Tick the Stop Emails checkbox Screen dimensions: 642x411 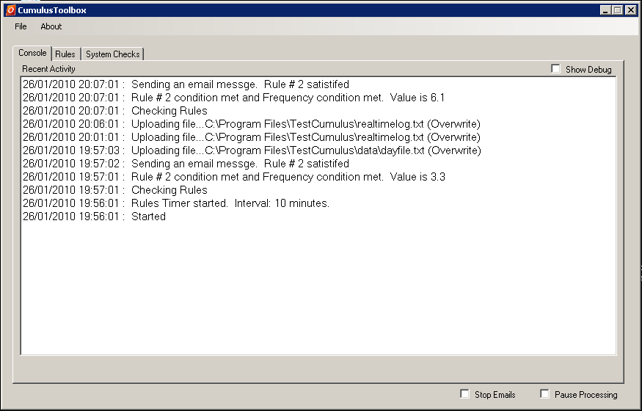pos(464,394)
